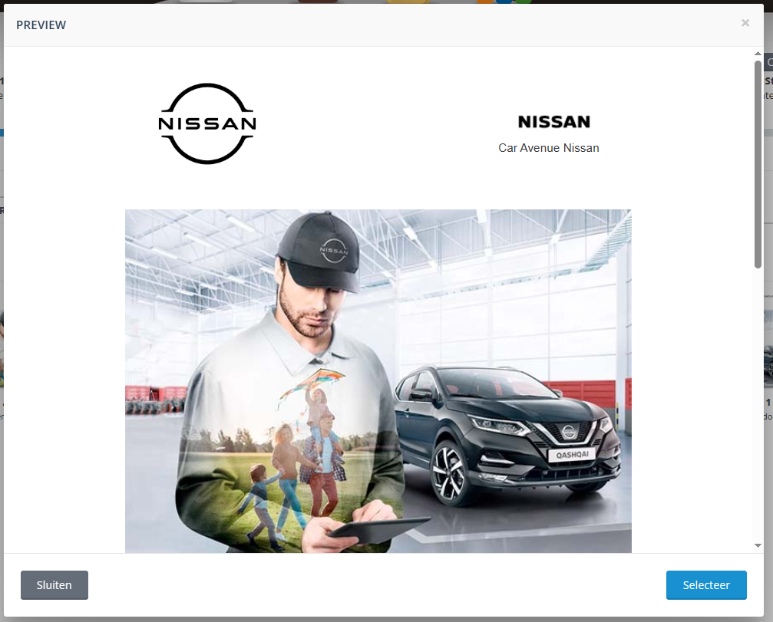Viewport: 773px width, 622px height.
Task: Confirm template with the Selecteer button
Action: pos(706,585)
